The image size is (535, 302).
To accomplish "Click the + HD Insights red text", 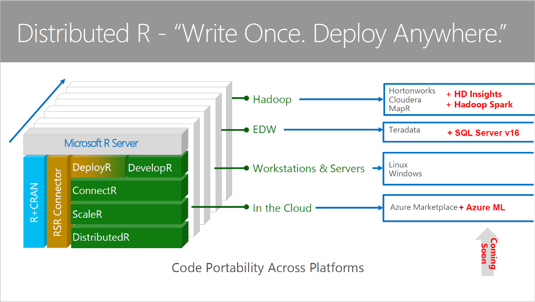I will (474, 94).
